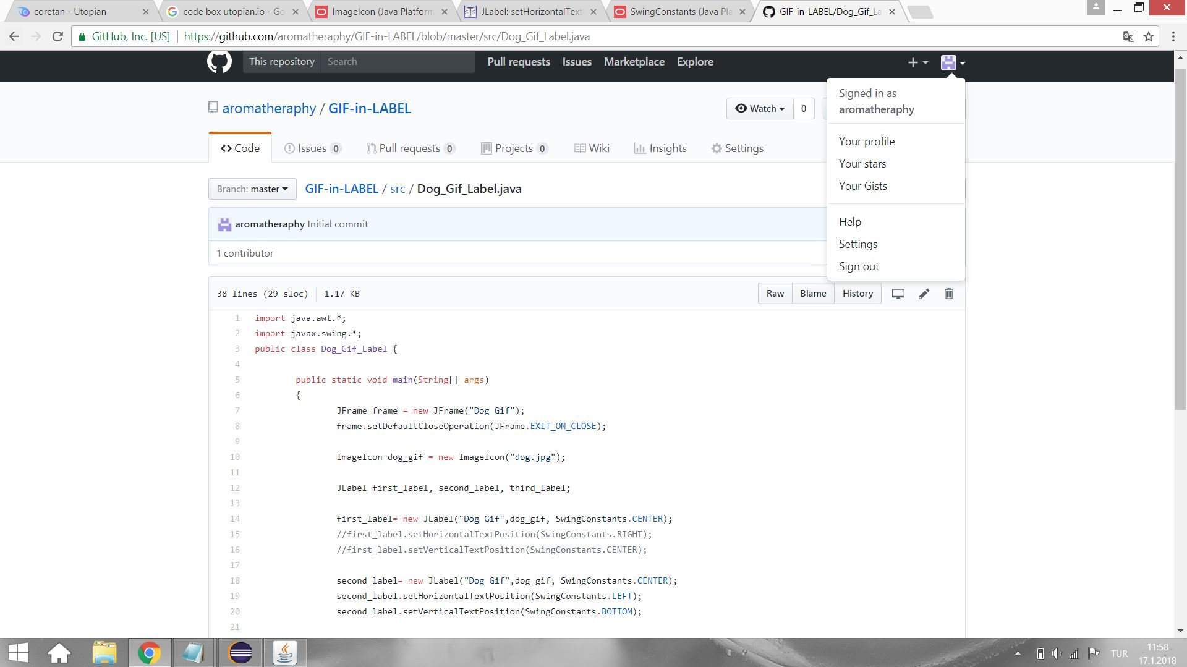Open the Chrome three-dot menu

pos(1173,36)
